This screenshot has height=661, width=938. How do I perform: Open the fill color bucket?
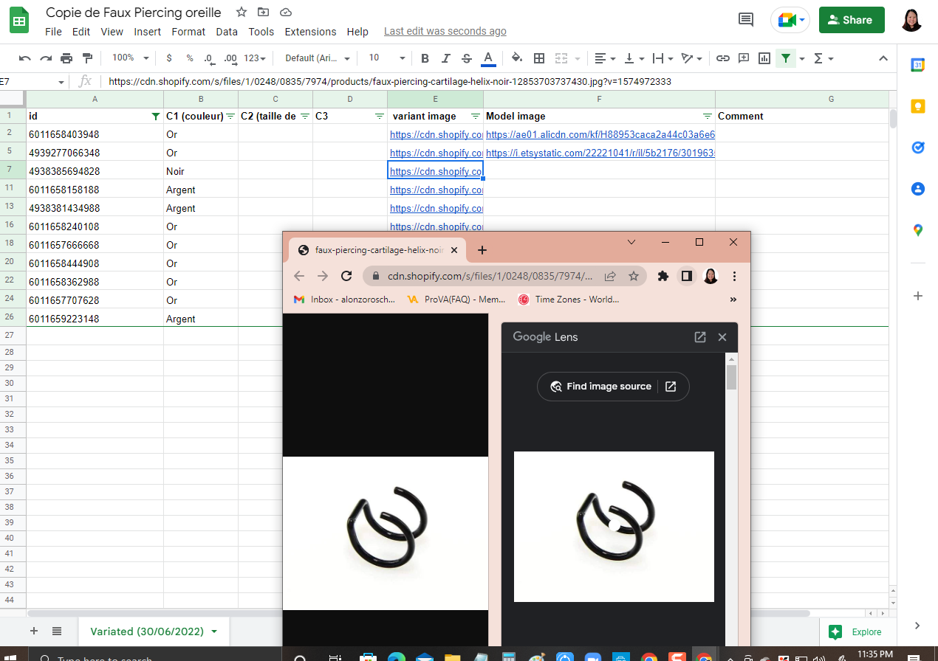[x=517, y=58]
